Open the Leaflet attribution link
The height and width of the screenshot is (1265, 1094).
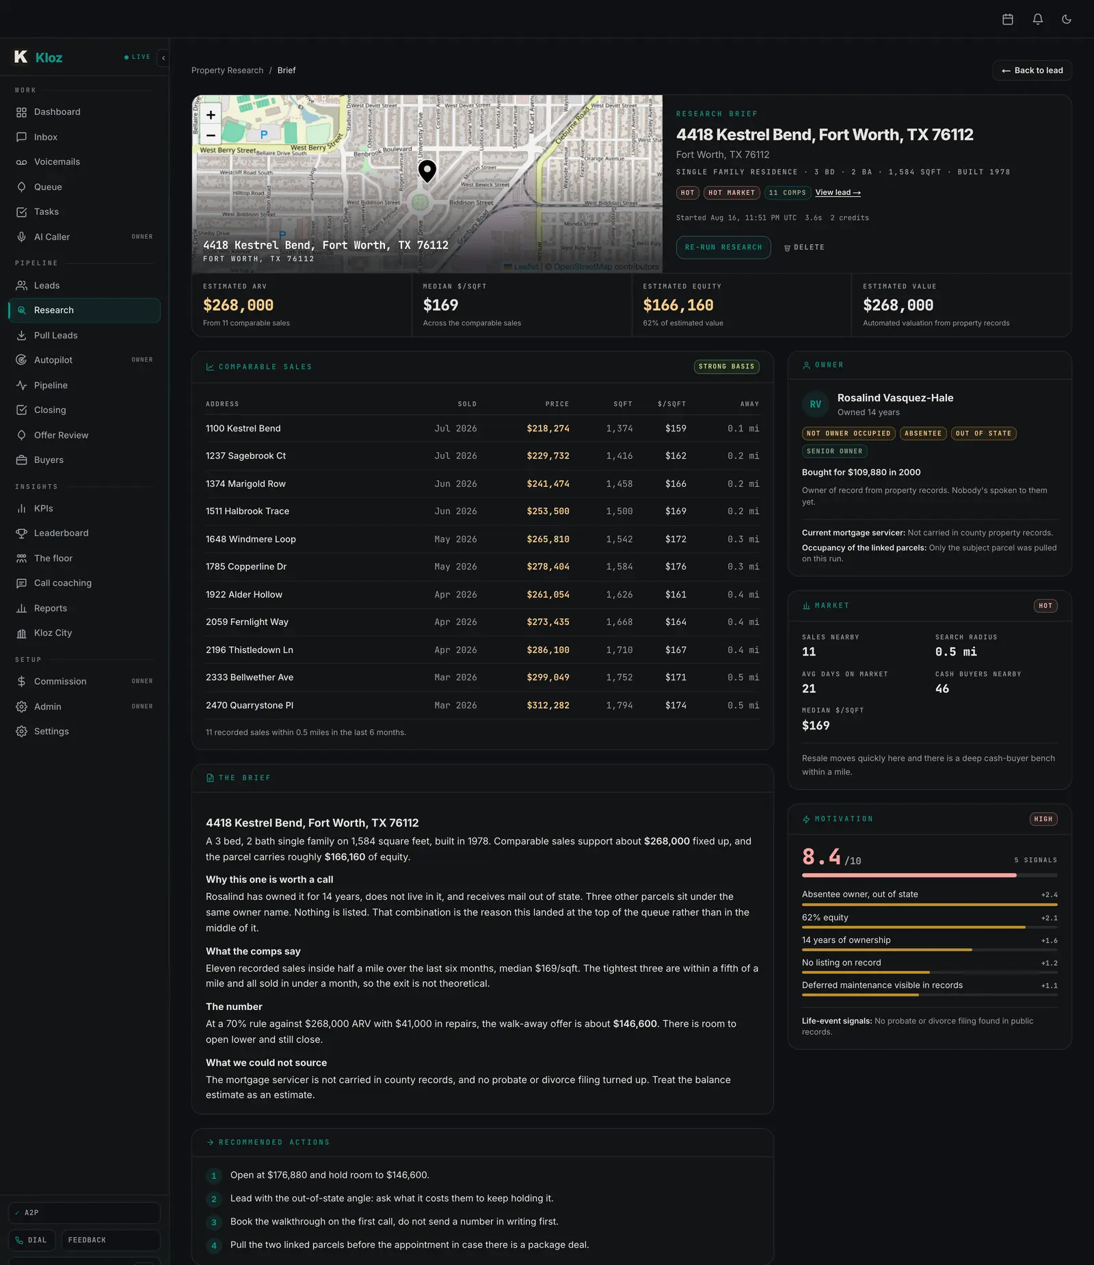click(x=522, y=267)
